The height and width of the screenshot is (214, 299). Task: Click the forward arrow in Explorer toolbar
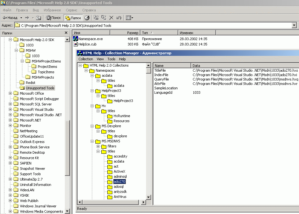27,18
